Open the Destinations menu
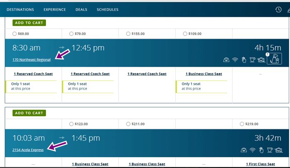290x168 pixels. (20, 10)
